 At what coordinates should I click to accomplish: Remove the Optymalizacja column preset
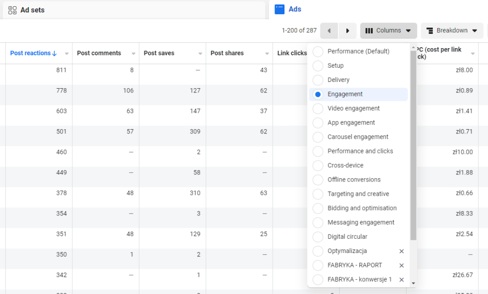click(x=401, y=251)
